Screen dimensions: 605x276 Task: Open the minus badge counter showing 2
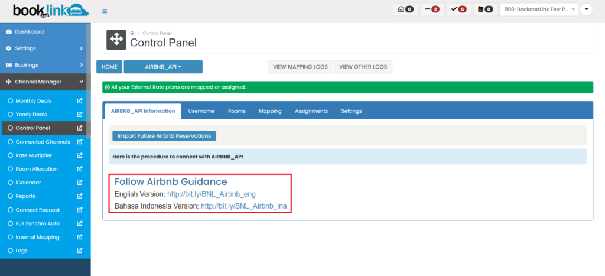pyautogui.click(x=432, y=9)
